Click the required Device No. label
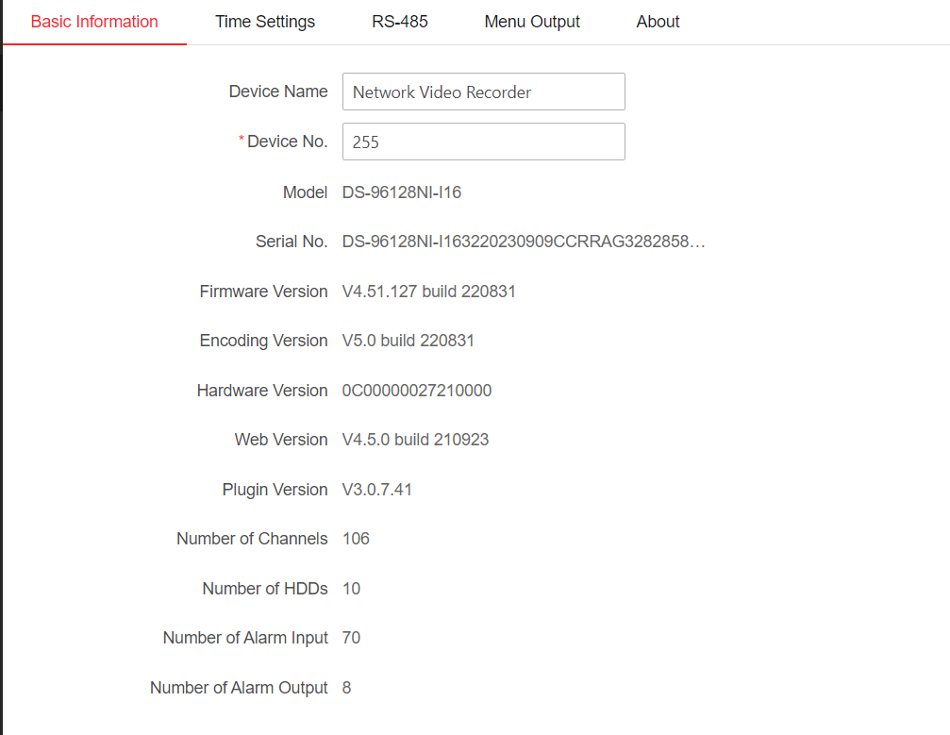This screenshot has width=950, height=735. coord(286,142)
